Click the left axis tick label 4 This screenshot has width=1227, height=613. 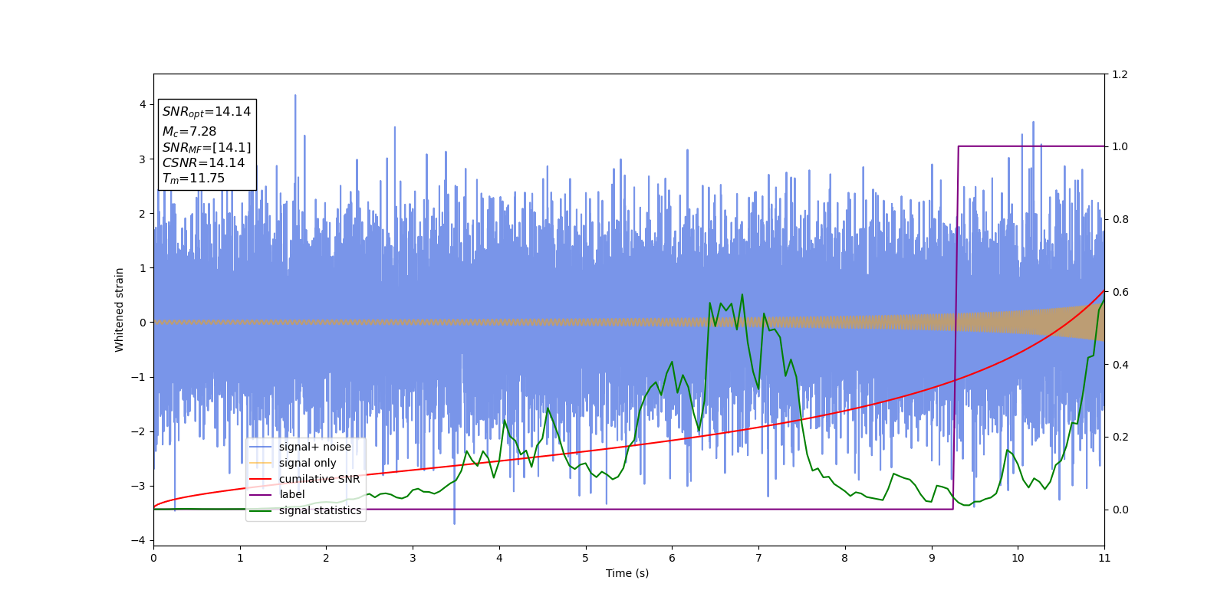coord(143,104)
